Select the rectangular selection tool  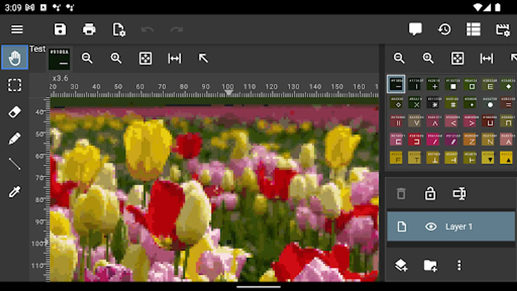tap(15, 85)
